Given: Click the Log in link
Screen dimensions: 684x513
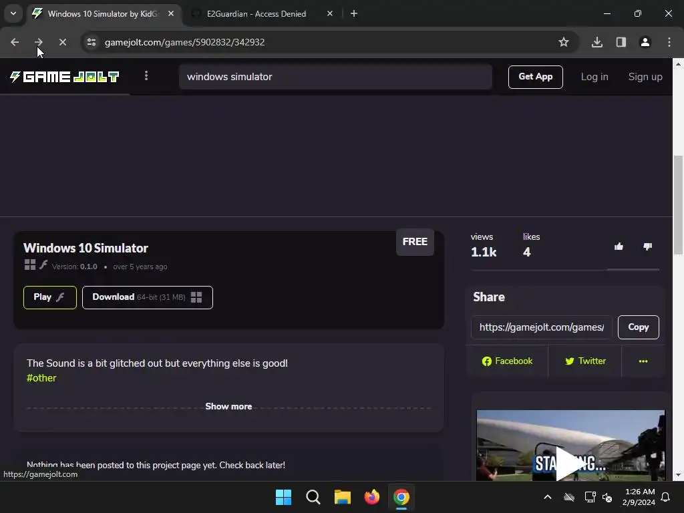Looking at the screenshot, I should point(594,77).
